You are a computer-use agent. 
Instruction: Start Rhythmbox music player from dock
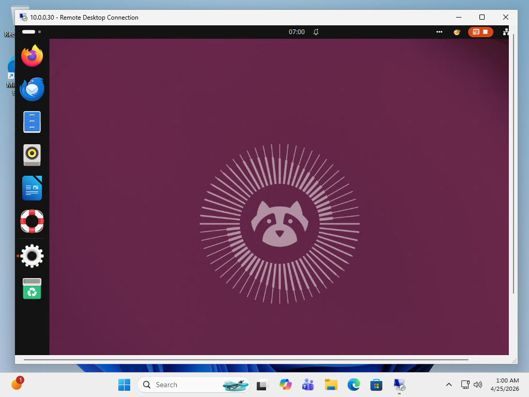(32, 155)
